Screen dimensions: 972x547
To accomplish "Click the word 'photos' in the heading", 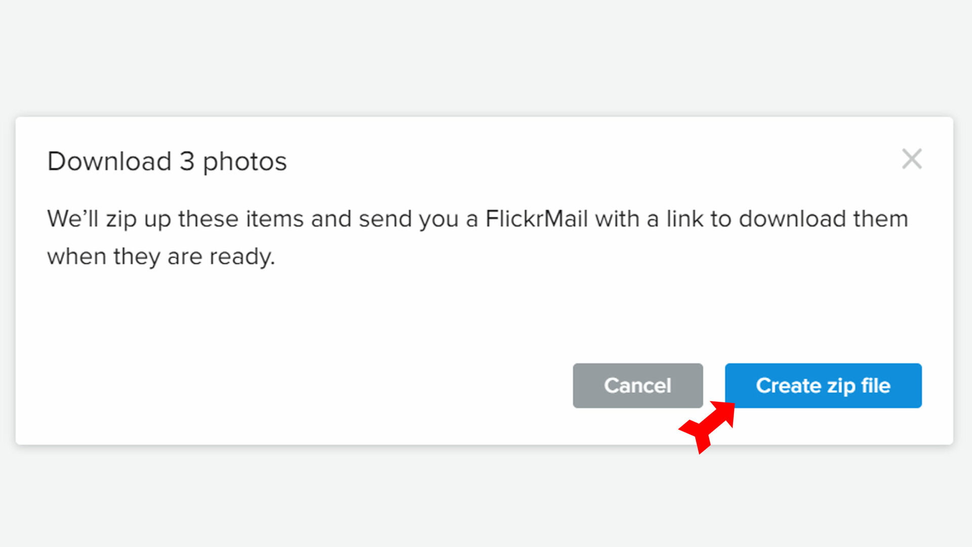I will coord(245,162).
